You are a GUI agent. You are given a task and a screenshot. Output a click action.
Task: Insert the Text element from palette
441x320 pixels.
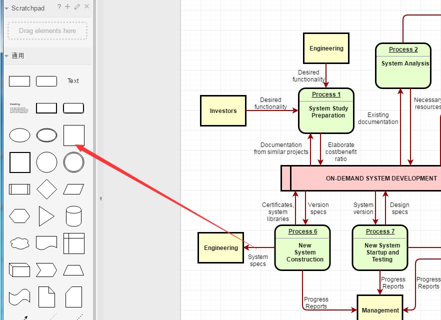(x=73, y=81)
